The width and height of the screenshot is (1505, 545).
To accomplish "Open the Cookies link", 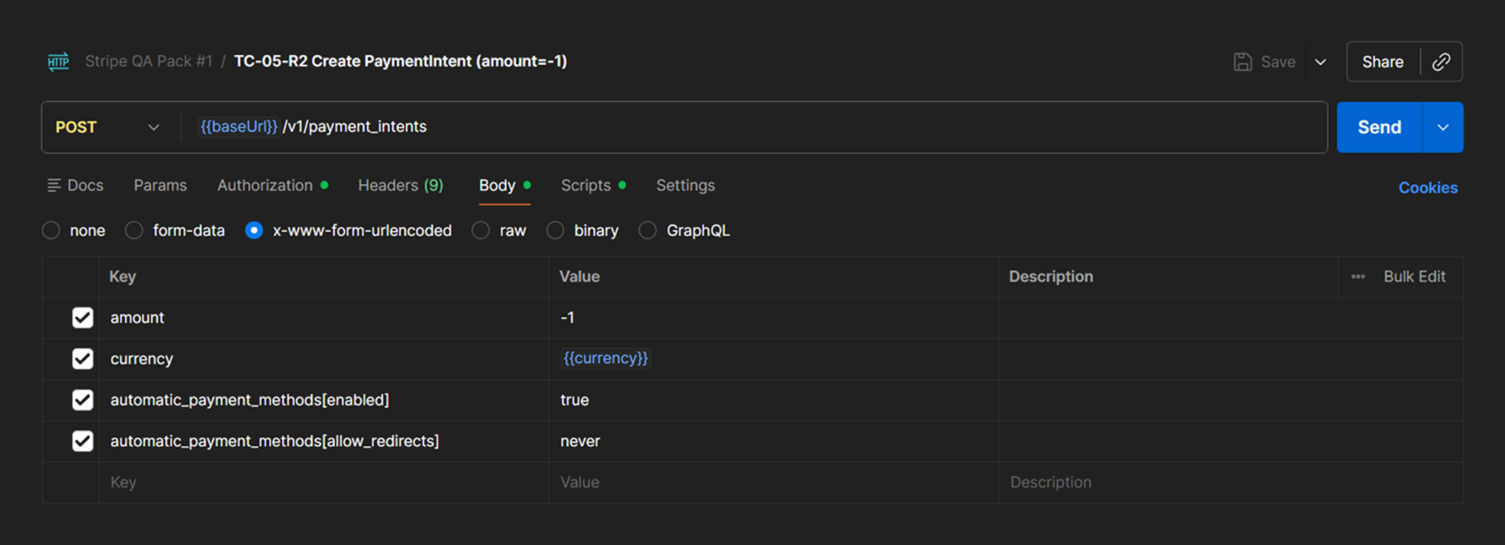I will click(x=1428, y=187).
